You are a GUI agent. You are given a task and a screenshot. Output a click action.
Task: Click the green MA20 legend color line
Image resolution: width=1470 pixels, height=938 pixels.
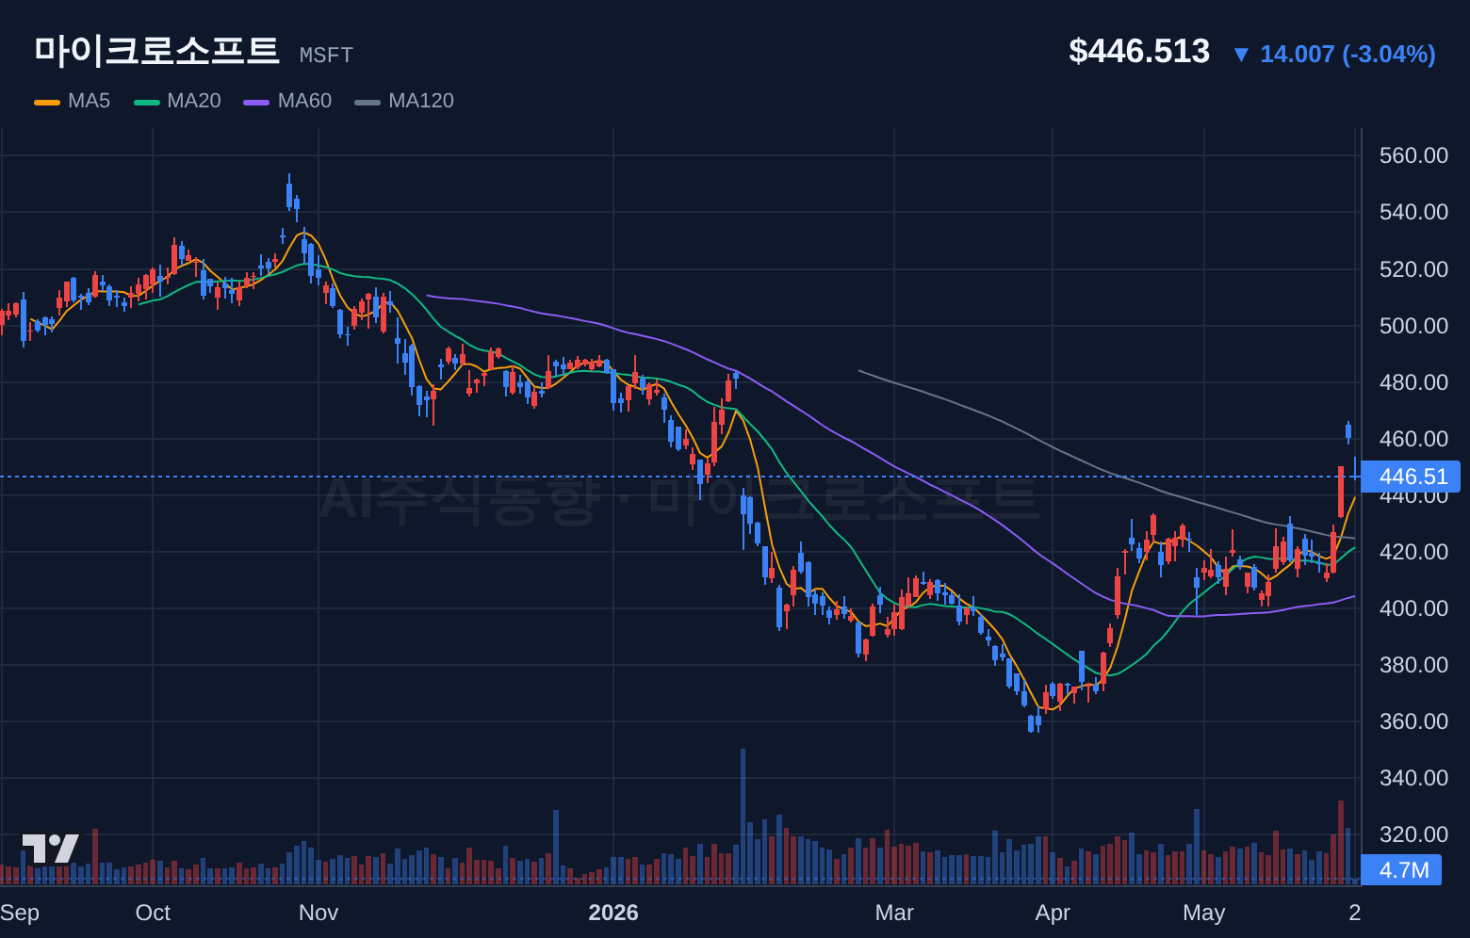147,102
